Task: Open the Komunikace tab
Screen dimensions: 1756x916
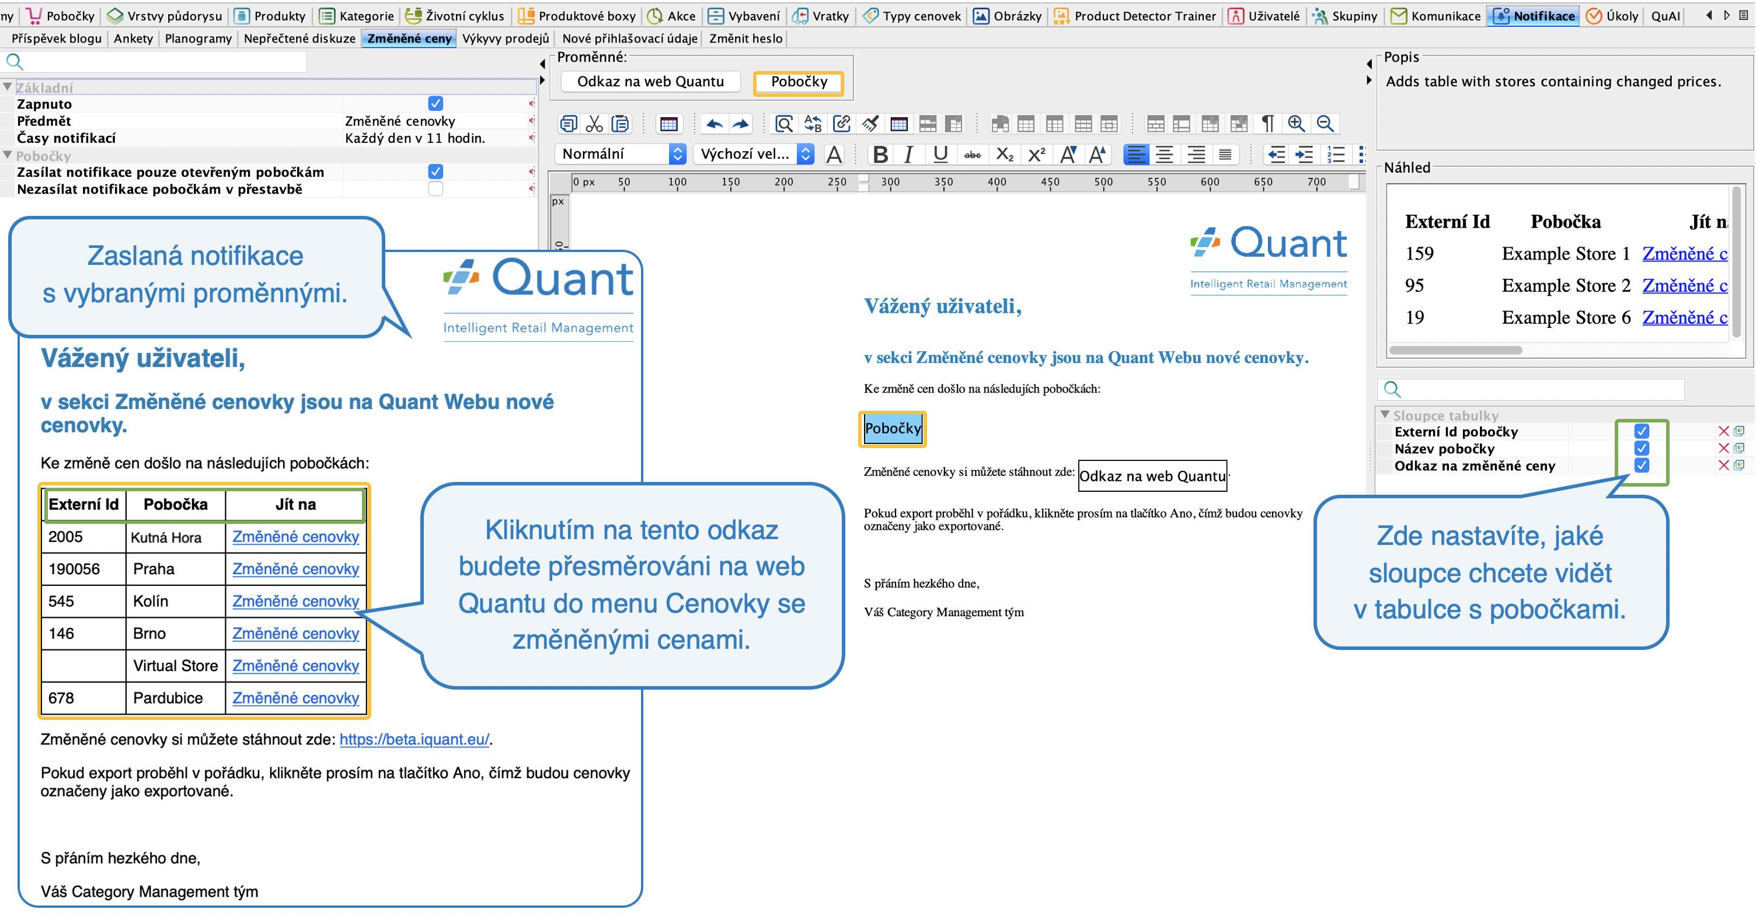Action: pos(1436,16)
